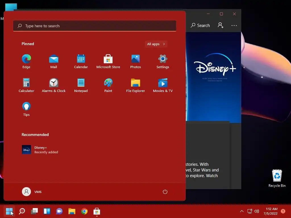Switch to Microsoft Store on taskbar
The width and height of the screenshot is (291, 218).
97,211
